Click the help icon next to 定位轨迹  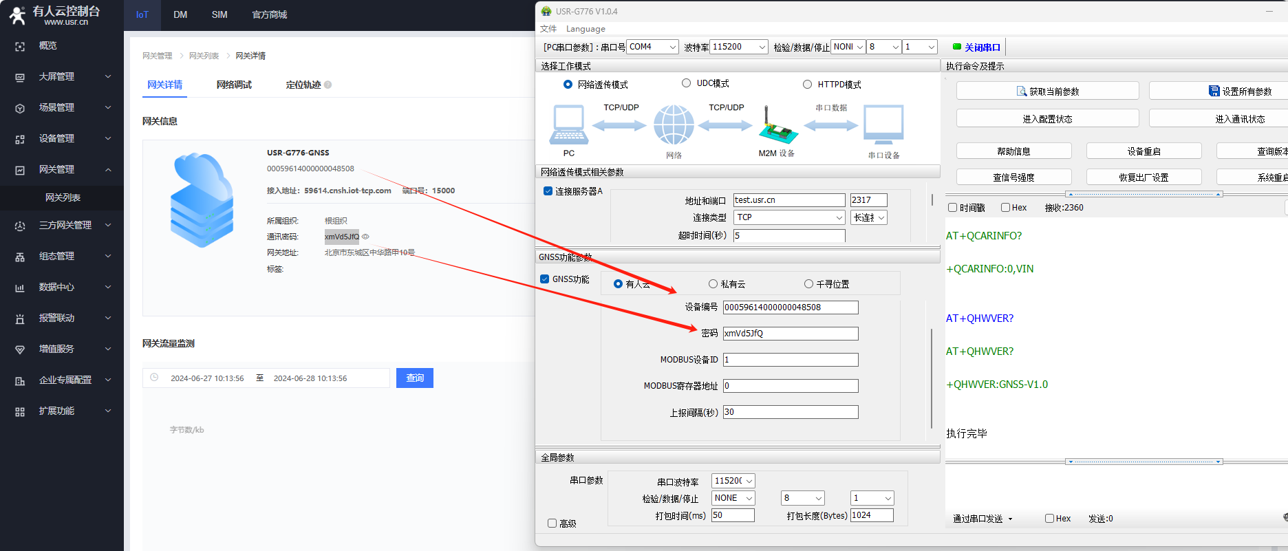pyautogui.click(x=328, y=85)
